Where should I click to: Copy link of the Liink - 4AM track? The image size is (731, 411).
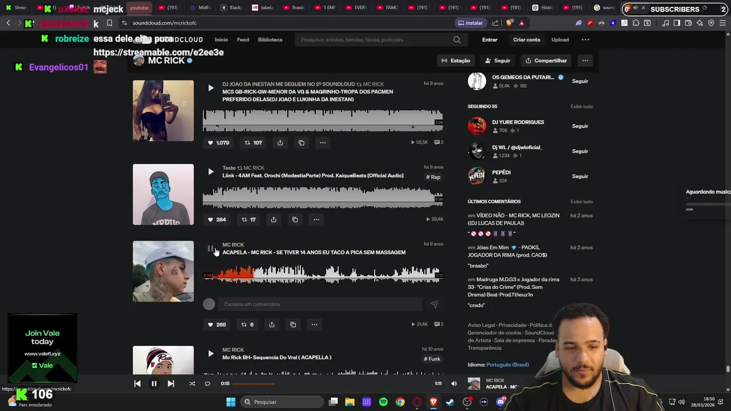pyautogui.click(x=295, y=219)
